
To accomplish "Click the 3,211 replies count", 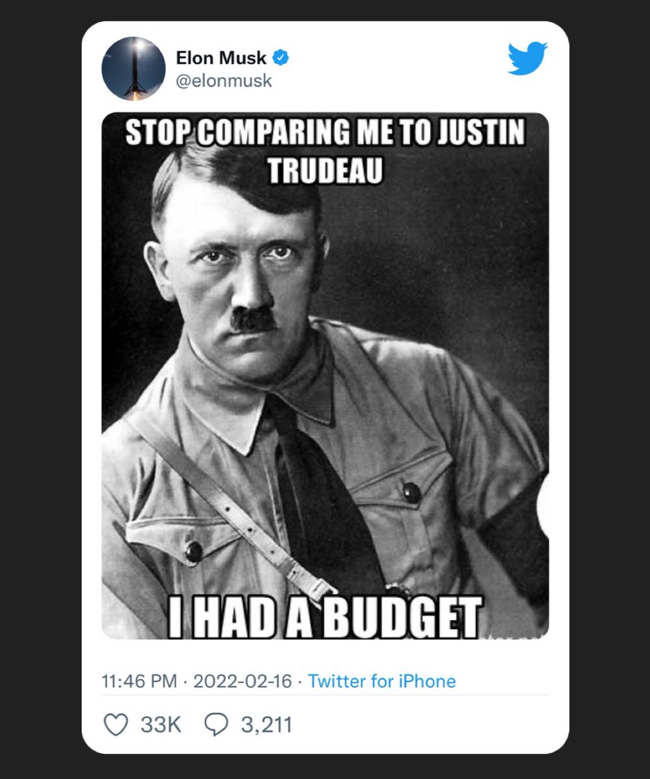I will click(x=267, y=724).
